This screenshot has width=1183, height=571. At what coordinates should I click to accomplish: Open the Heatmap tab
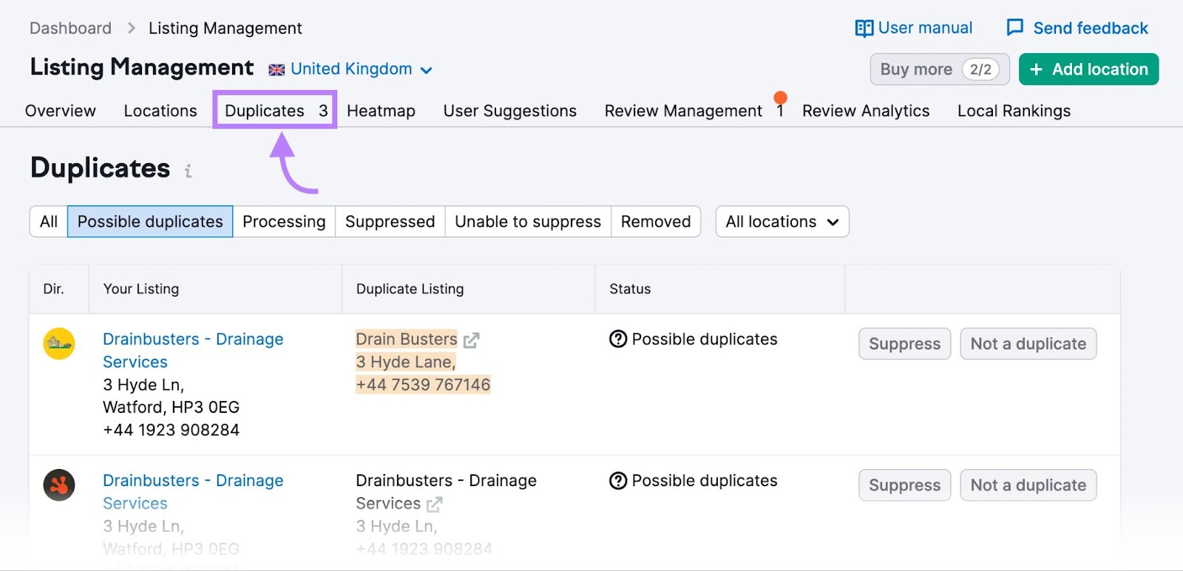[x=381, y=111]
